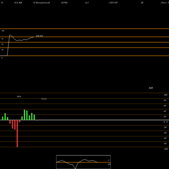Screen dimensions: 169x169
Task: Click the 80.6 value label
Action: [19, 97]
